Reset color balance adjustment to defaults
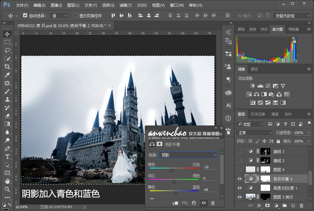Viewport: 314px width, 211px height. click(194, 203)
